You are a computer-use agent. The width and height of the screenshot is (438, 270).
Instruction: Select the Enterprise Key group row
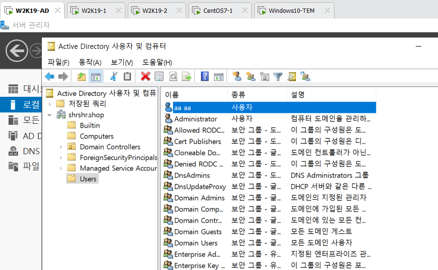tap(269, 266)
